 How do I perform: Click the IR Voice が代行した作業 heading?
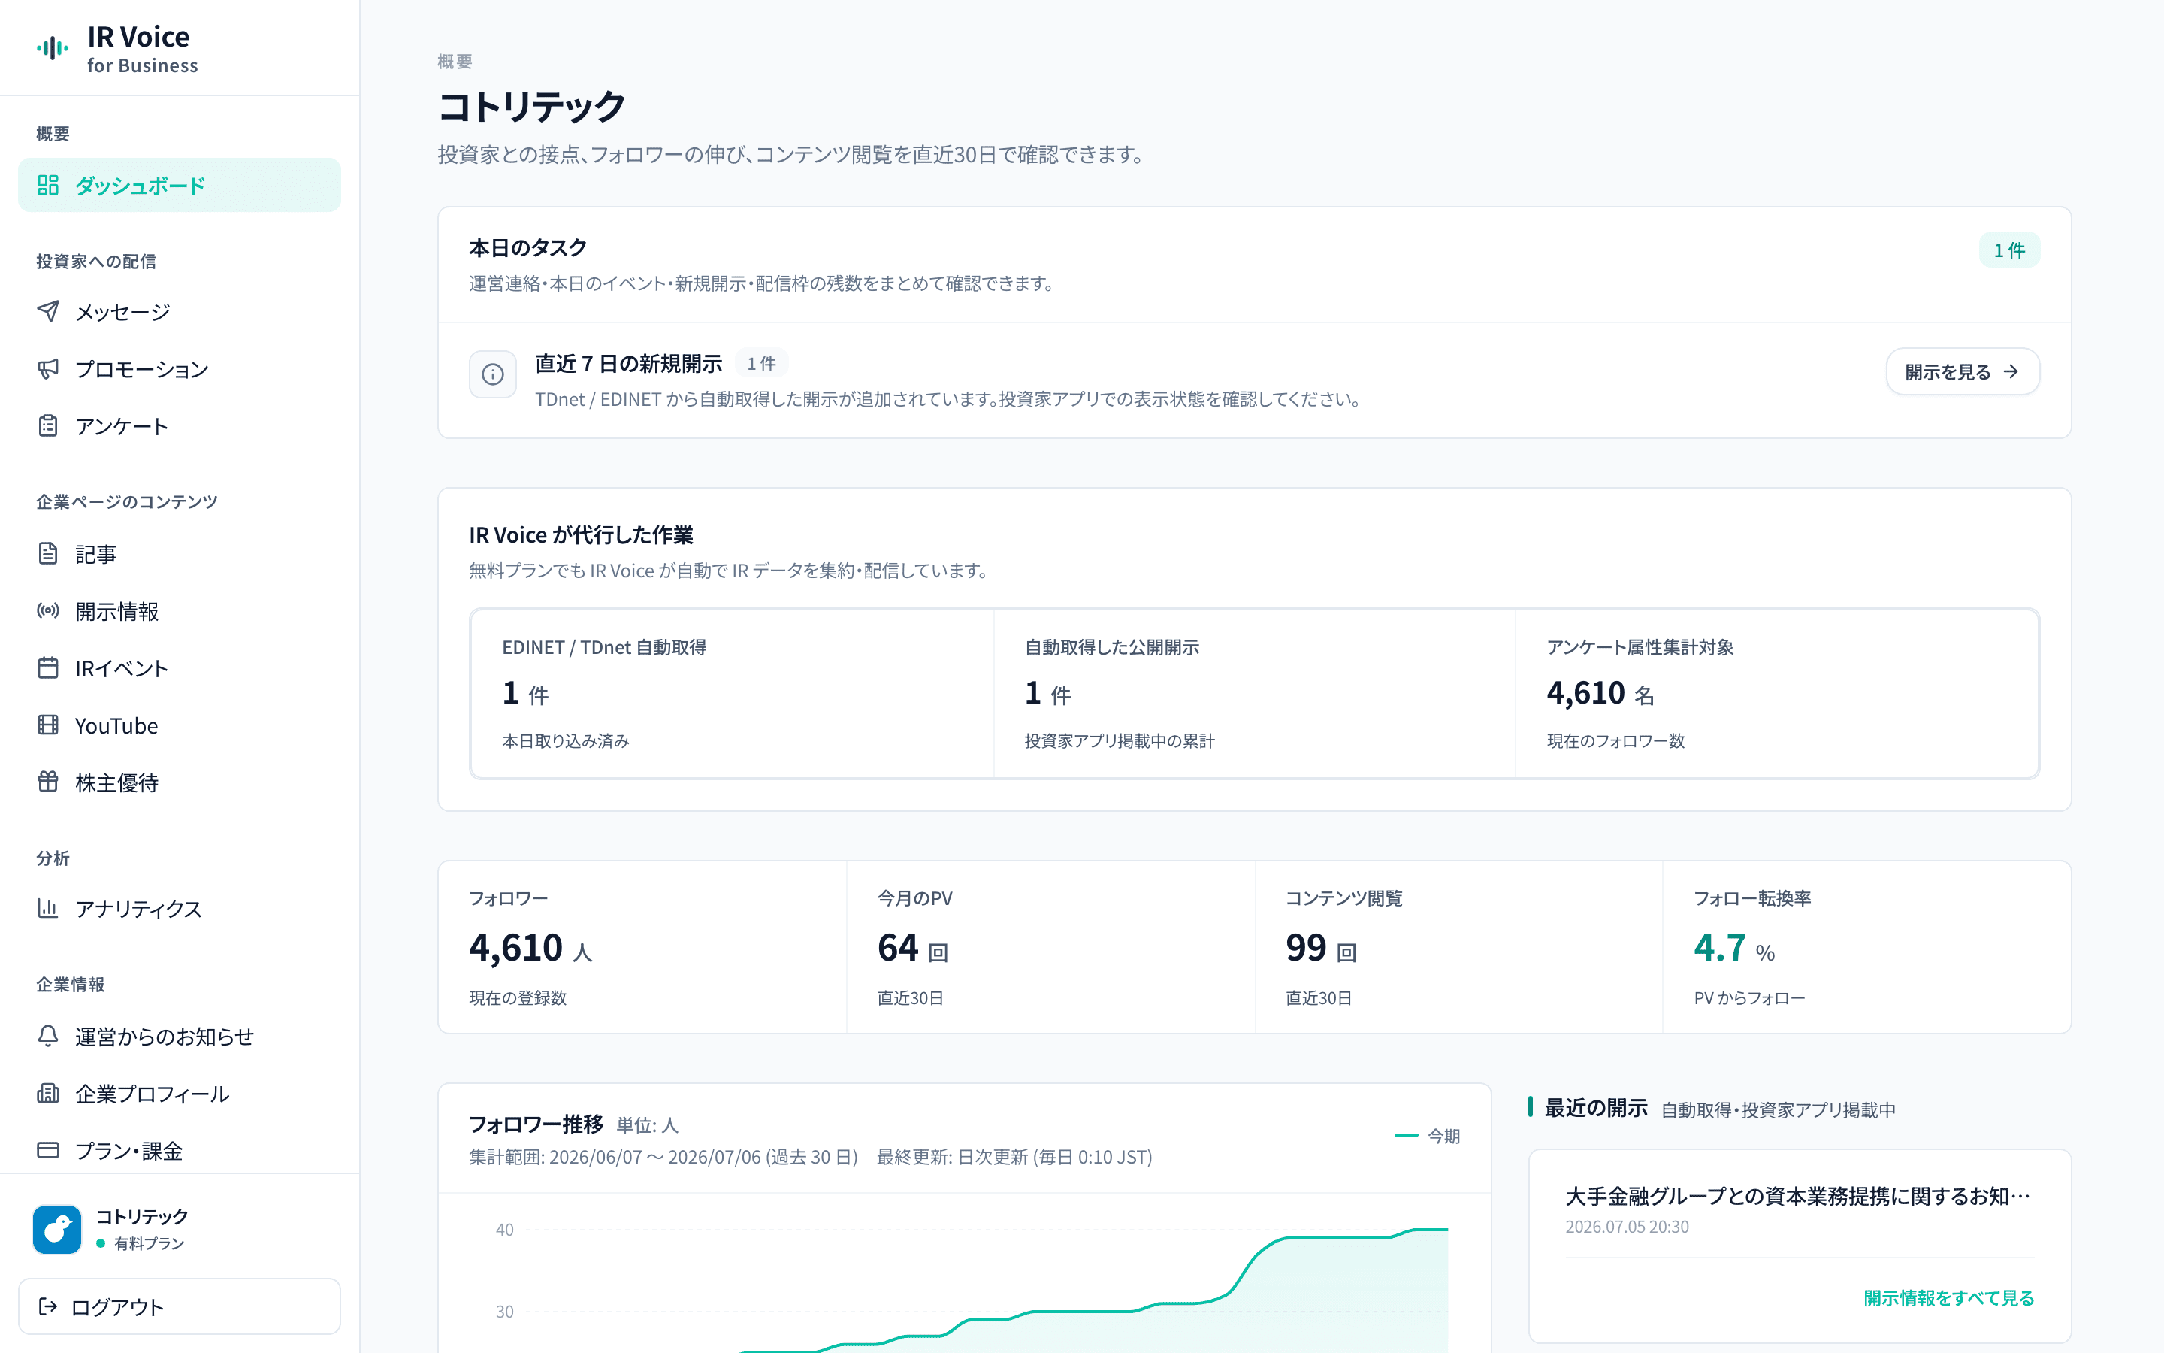point(582,535)
